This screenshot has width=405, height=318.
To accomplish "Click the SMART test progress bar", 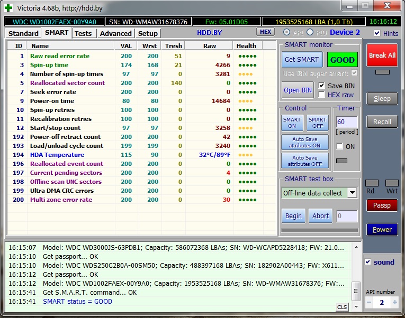I will (x=320, y=230).
